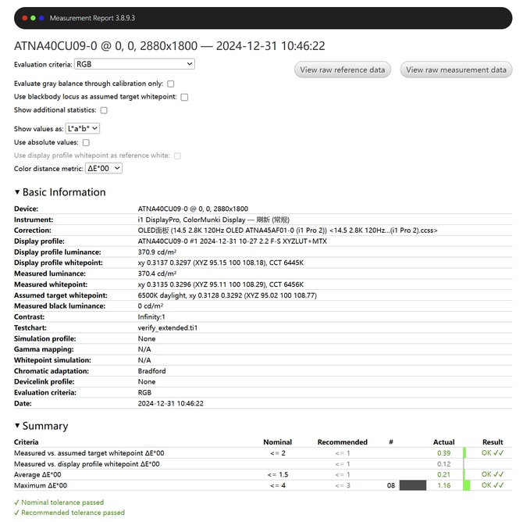Click the blue dot in title bar
The height and width of the screenshot is (522, 523).
(x=41, y=18)
